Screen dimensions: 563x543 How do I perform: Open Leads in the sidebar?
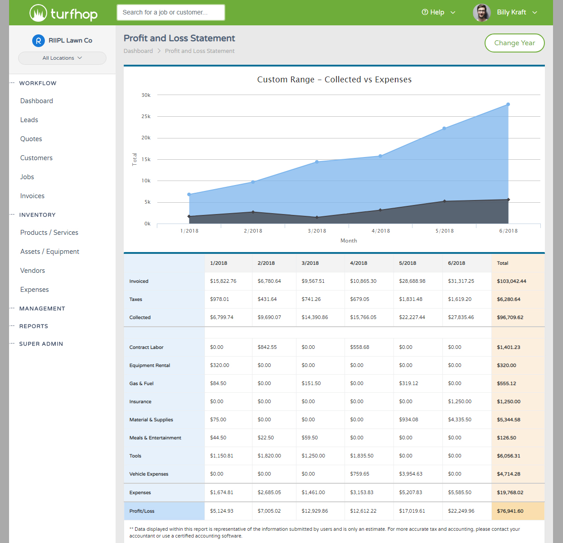click(29, 120)
